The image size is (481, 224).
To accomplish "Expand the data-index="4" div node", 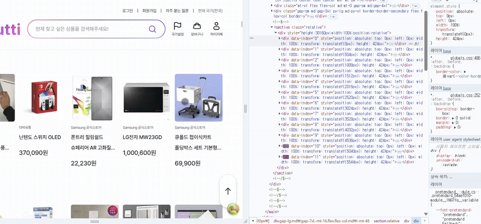I will (280, 81).
